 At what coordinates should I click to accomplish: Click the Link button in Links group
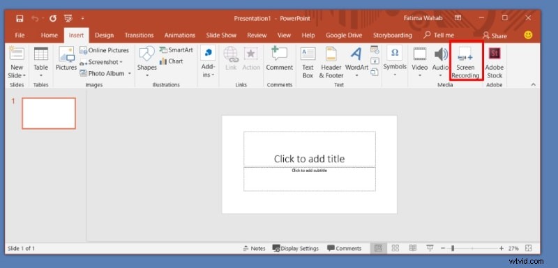[x=231, y=58]
